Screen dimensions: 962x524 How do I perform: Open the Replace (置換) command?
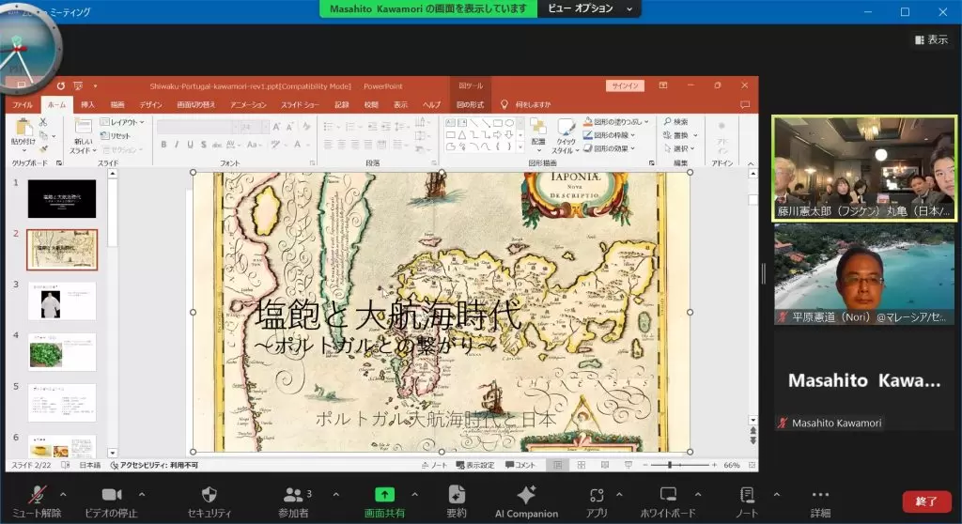pos(680,135)
